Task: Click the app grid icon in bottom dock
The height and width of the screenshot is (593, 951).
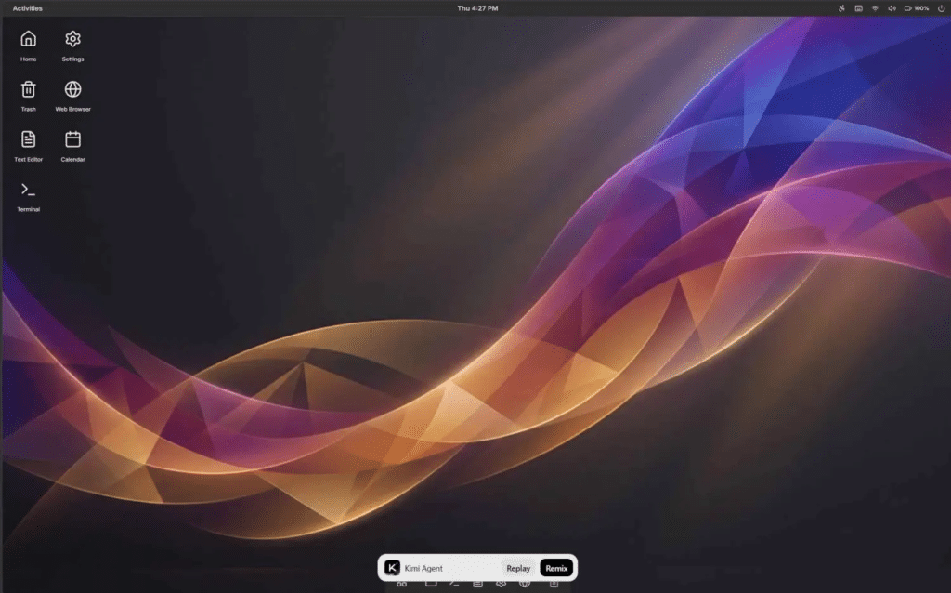Action: coord(402,585)
